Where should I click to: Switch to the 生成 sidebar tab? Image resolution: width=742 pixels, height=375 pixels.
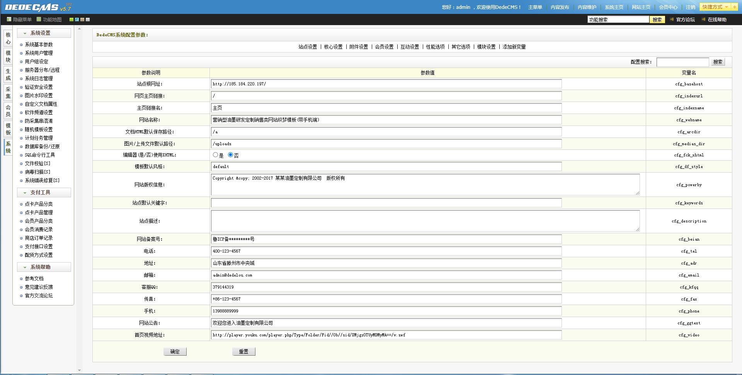[x=8, y=75]
